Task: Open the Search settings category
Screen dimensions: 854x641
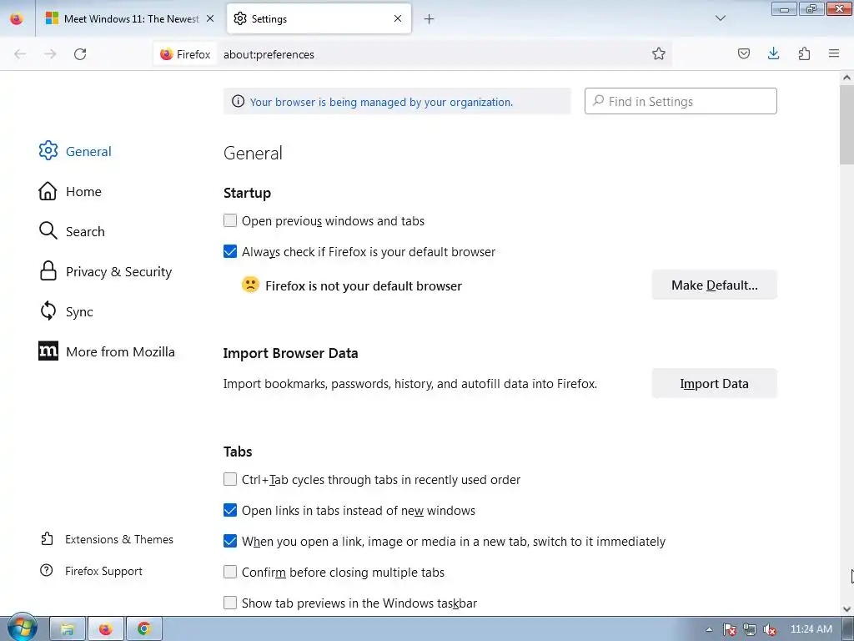Action: click(x=72, y=231)
